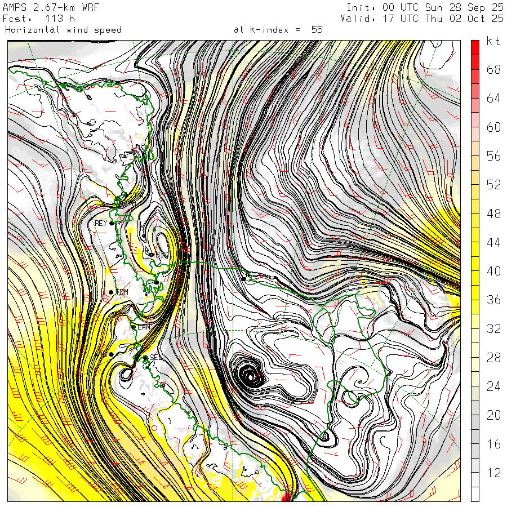This screenshot has height=507, width=507.
Task: Click the Fcst 113 h label
Action: point(39,19)
